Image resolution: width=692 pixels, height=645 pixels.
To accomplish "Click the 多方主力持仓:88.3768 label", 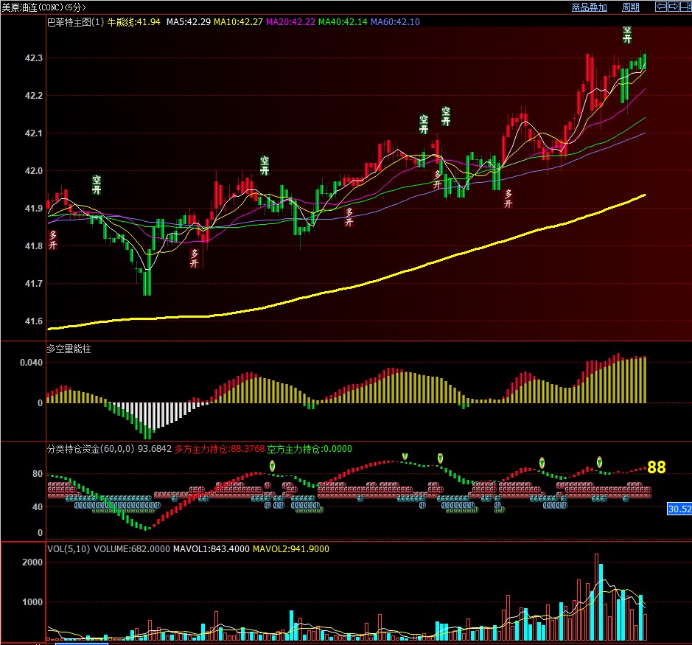I will click(219, 448).
